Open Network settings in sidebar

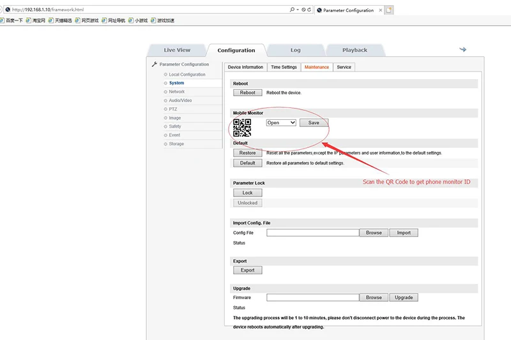point(177,92)
